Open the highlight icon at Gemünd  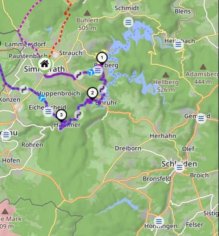pos(201,118)
